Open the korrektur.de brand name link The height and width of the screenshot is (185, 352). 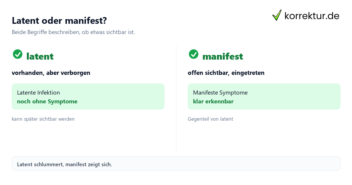click(312, 16)
